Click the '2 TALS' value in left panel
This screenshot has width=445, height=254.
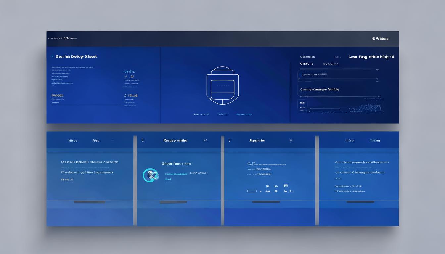(131, 95)
